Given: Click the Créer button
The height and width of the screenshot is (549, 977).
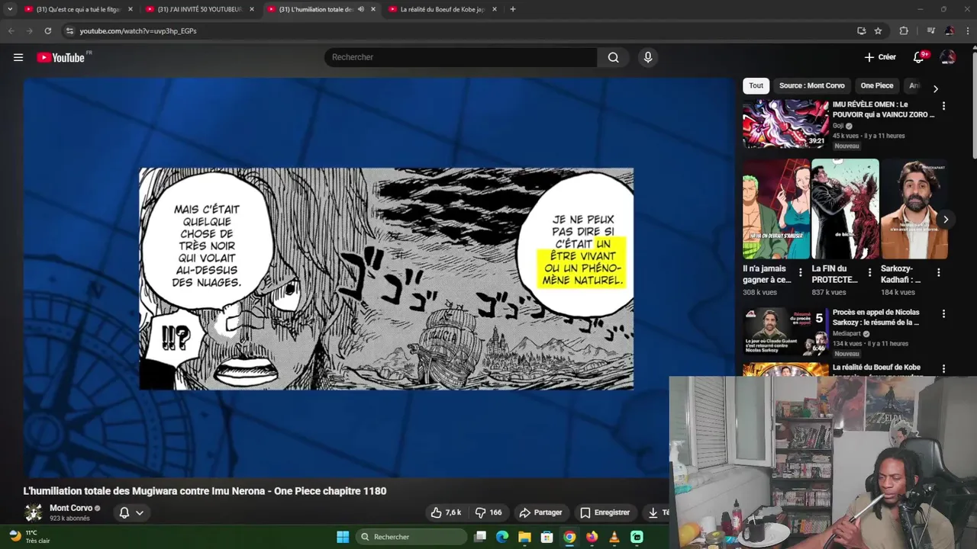Looking at the screenshot, I should tap(880, 57).
